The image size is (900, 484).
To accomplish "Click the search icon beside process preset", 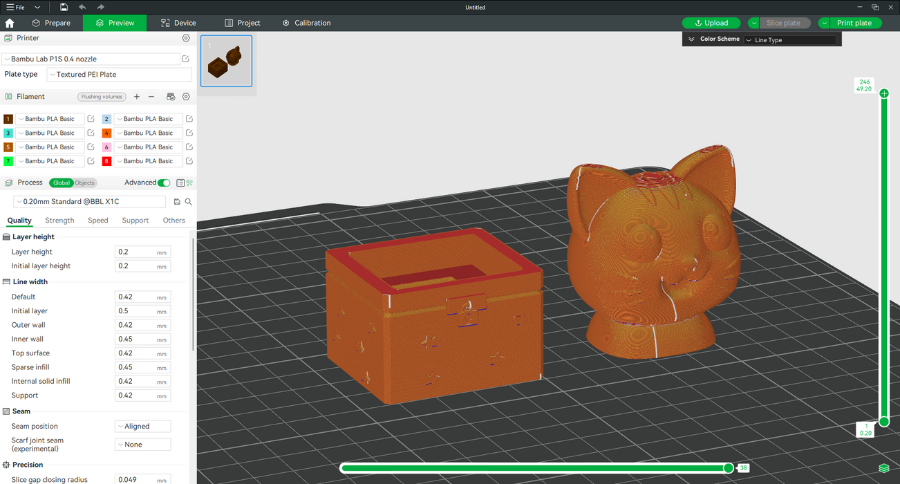I will tap(188, 202).
